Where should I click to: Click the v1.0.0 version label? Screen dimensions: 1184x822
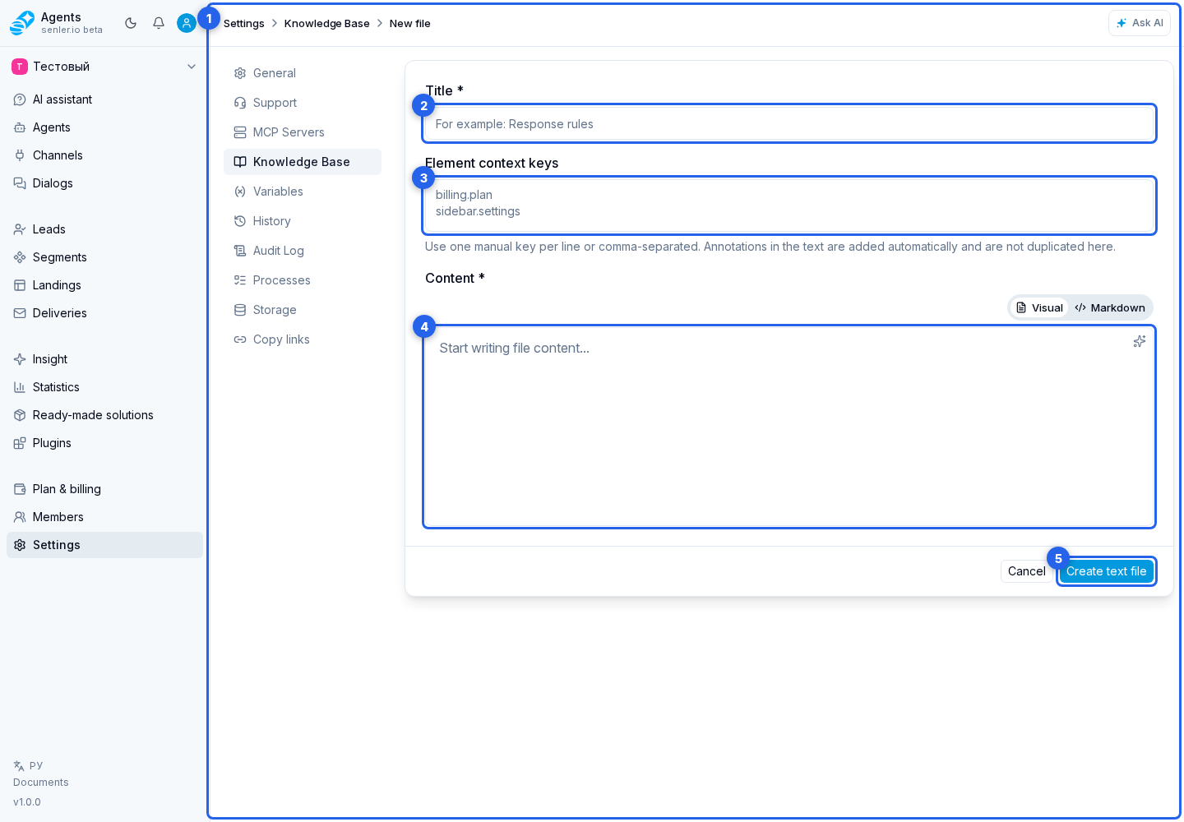[27, 802]
